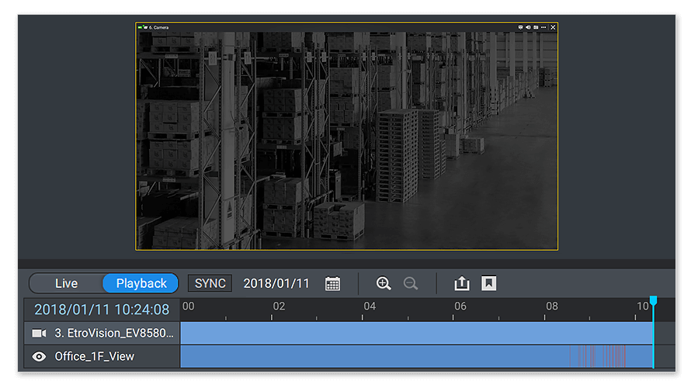Open the calendar date picker
Screen dimensions: 691x388
pos(332,283)
